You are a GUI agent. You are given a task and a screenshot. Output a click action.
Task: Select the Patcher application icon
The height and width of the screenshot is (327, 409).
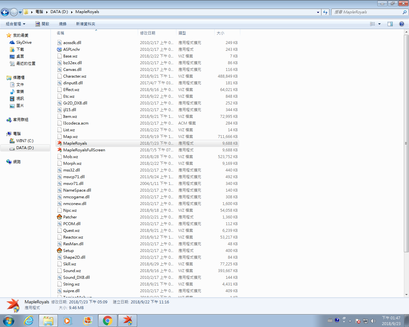pyautogui.click(x=59, y=217)
